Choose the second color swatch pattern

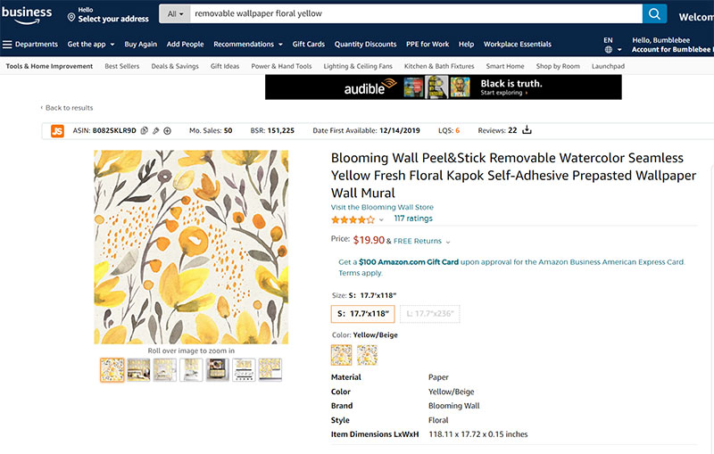tap(367, 355)
